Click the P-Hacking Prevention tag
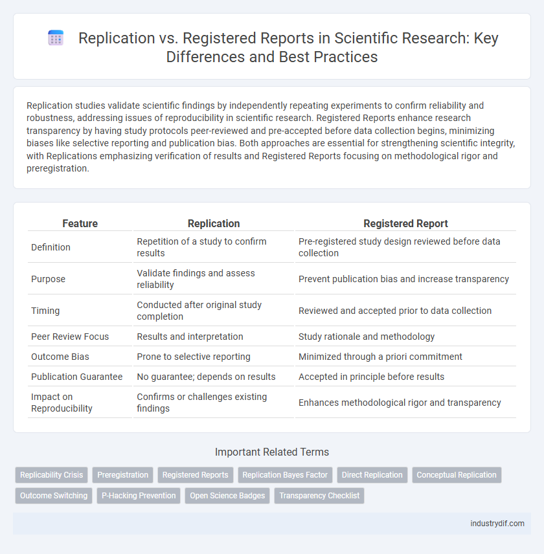 pyautogui.click(x=138, y=496)
